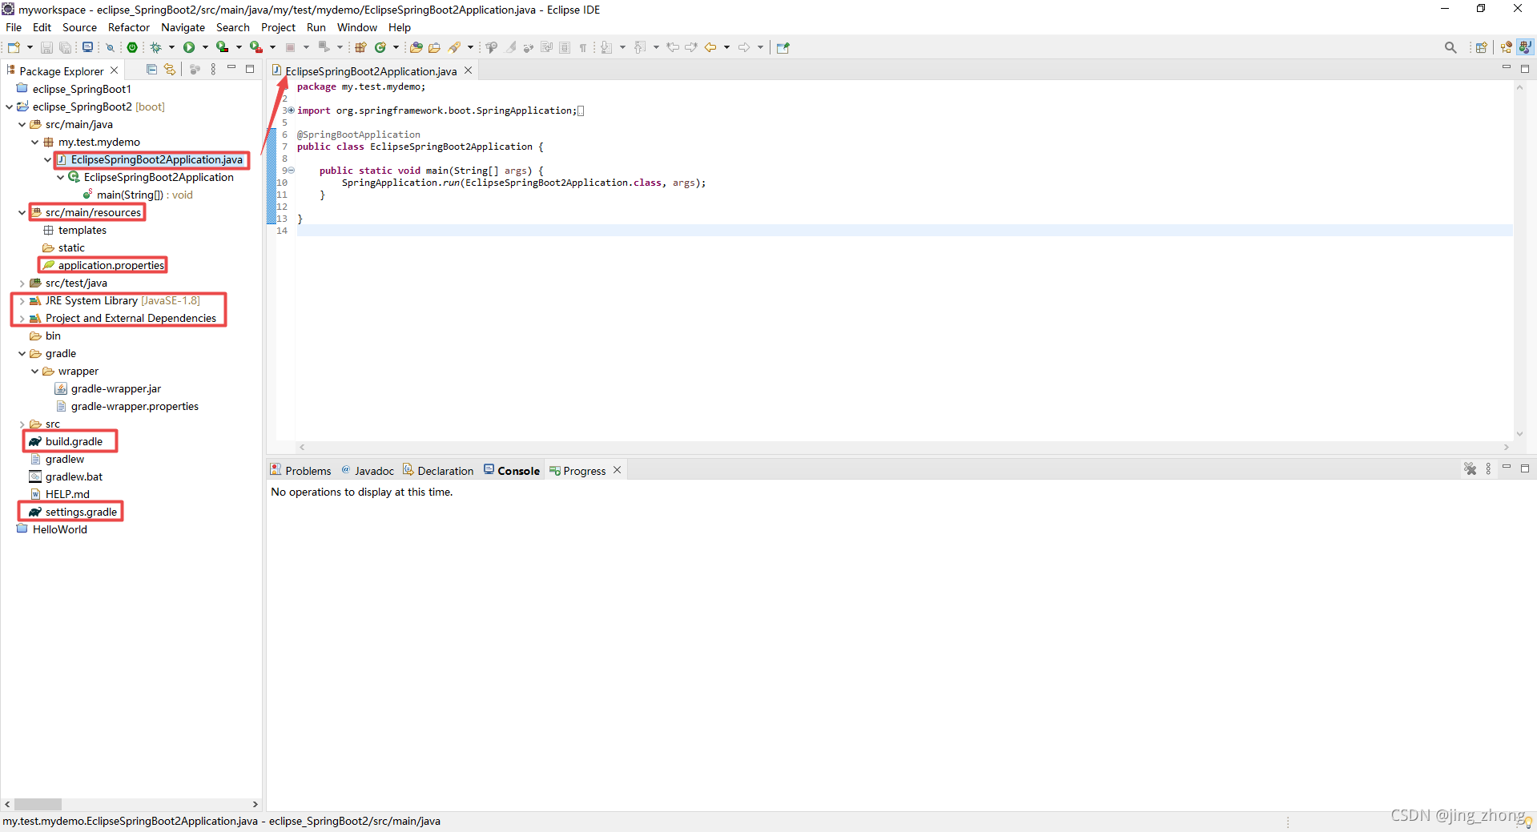The height and width of the screenshot is (832, 1537).
Task: Open the Refactor menu
Action: click(129, 27)
